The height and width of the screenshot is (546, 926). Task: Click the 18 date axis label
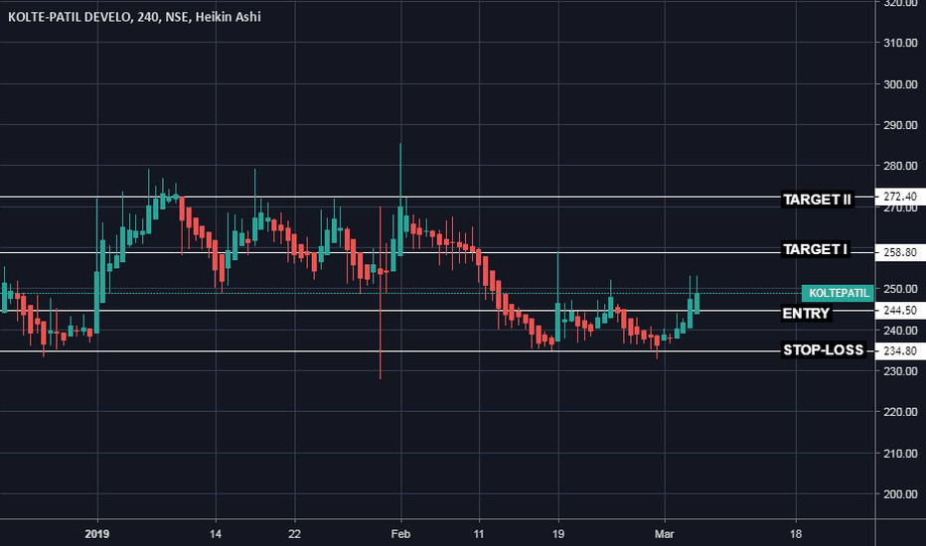click(796, 534)
